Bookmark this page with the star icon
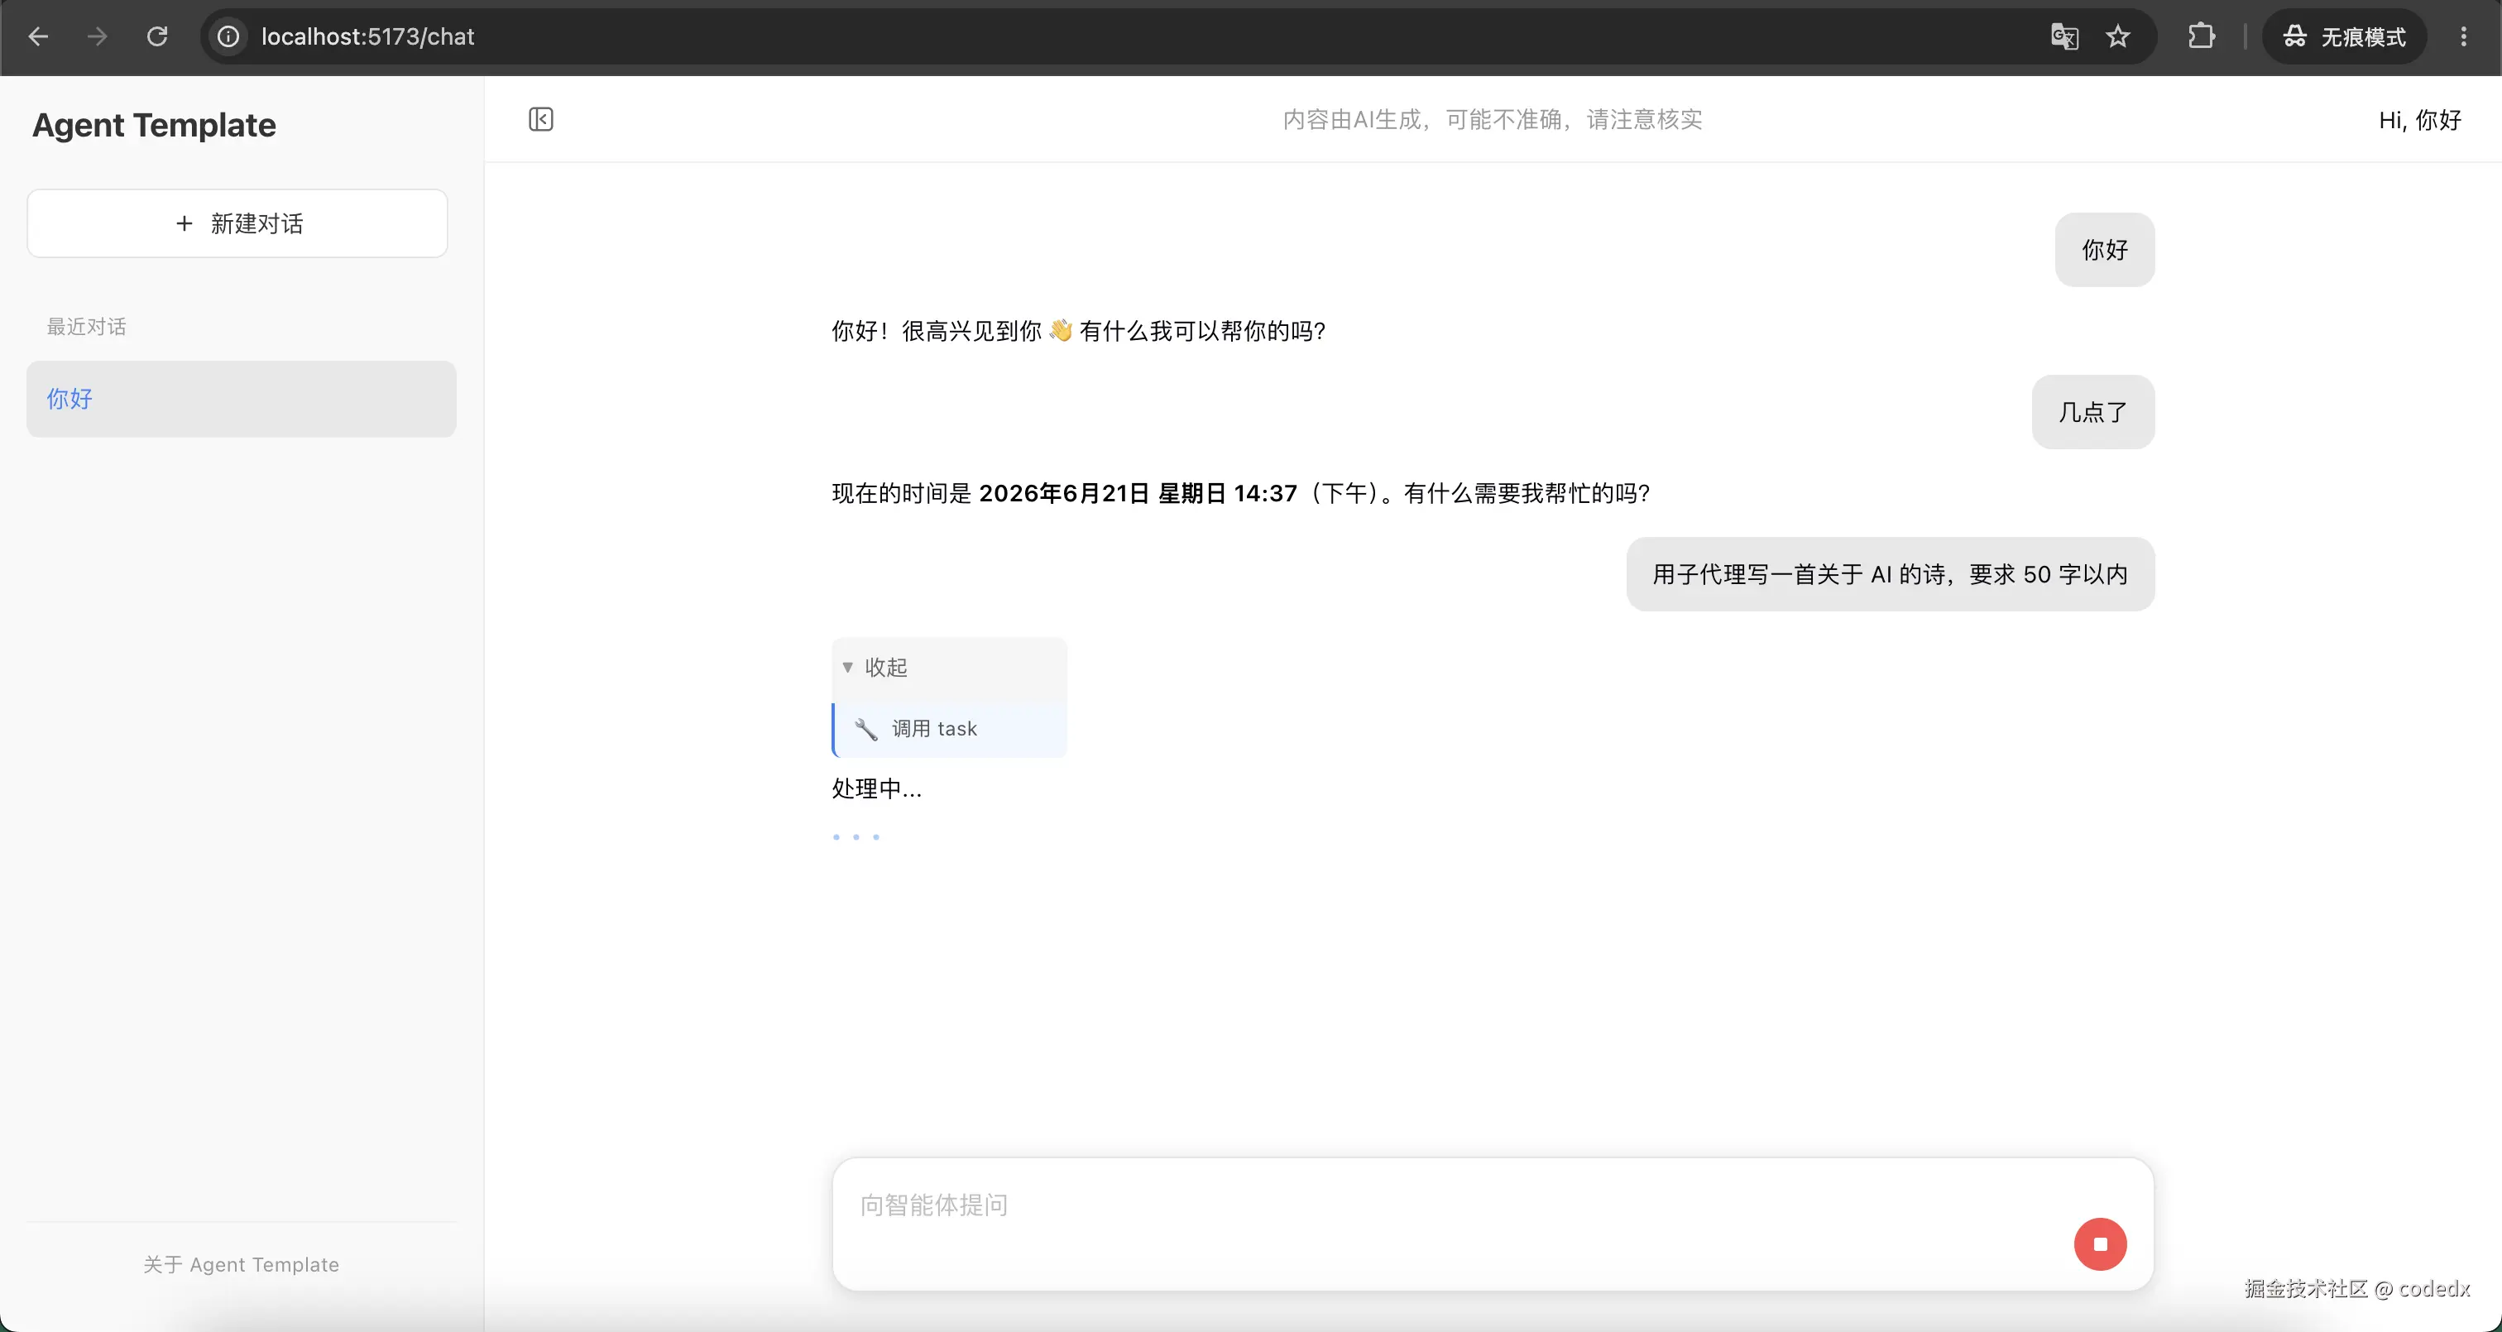The height and width of the screenshot is (1332, 2502). point(2118,37)
